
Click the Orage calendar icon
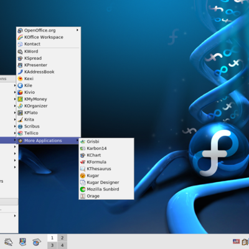tap(83, 196)
